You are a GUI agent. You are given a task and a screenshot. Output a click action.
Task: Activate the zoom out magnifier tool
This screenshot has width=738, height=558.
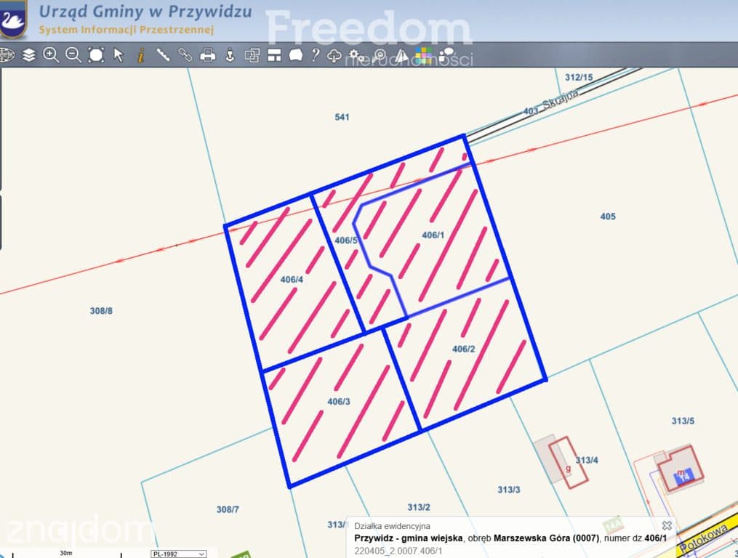tap(73, 55)
